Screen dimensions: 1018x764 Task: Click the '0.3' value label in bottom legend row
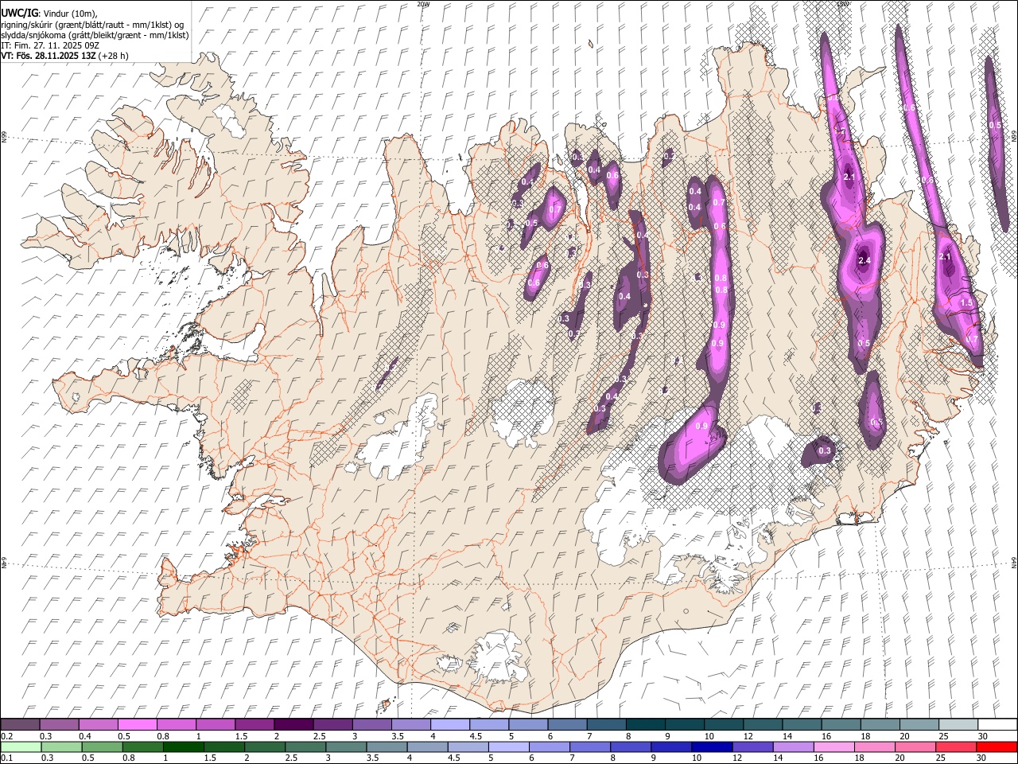pos(46,758)
